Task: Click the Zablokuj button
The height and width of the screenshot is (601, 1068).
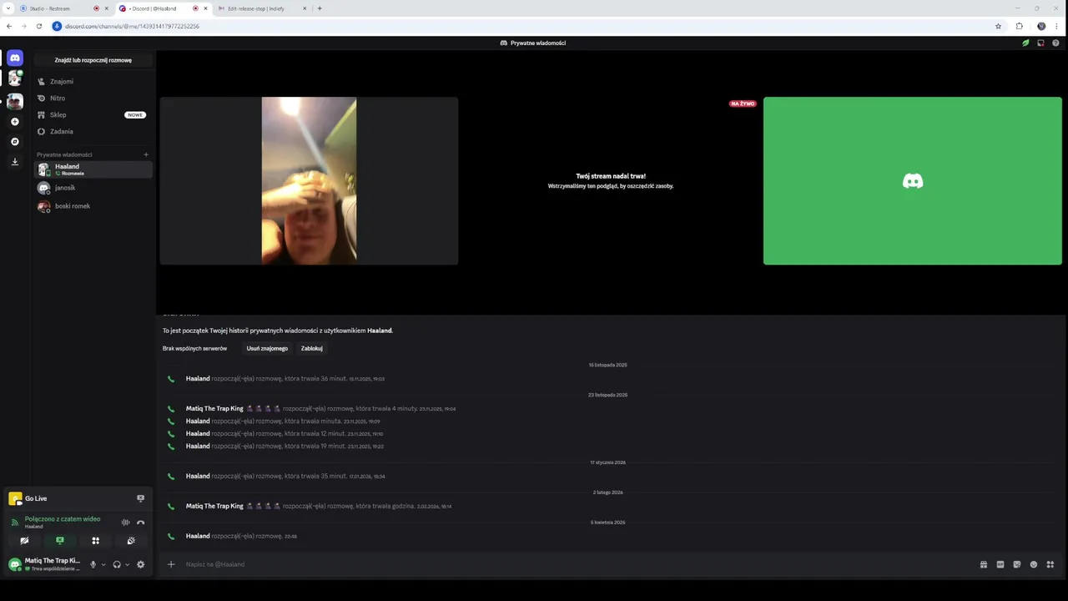Action: [x=312, y=348]
